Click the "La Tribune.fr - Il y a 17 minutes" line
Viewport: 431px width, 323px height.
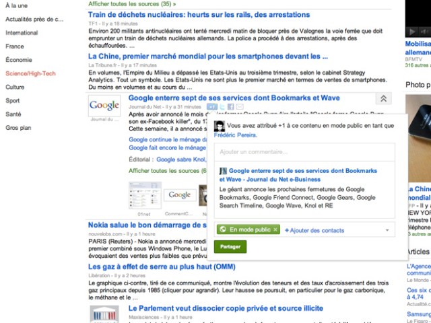pos(123,65)
